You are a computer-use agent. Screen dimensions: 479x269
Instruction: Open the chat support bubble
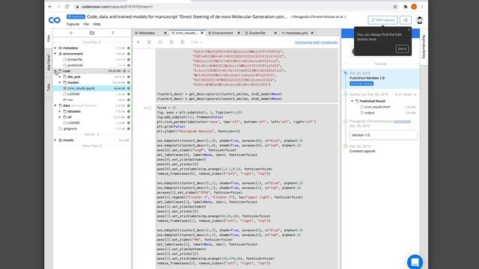click(415, 262)
